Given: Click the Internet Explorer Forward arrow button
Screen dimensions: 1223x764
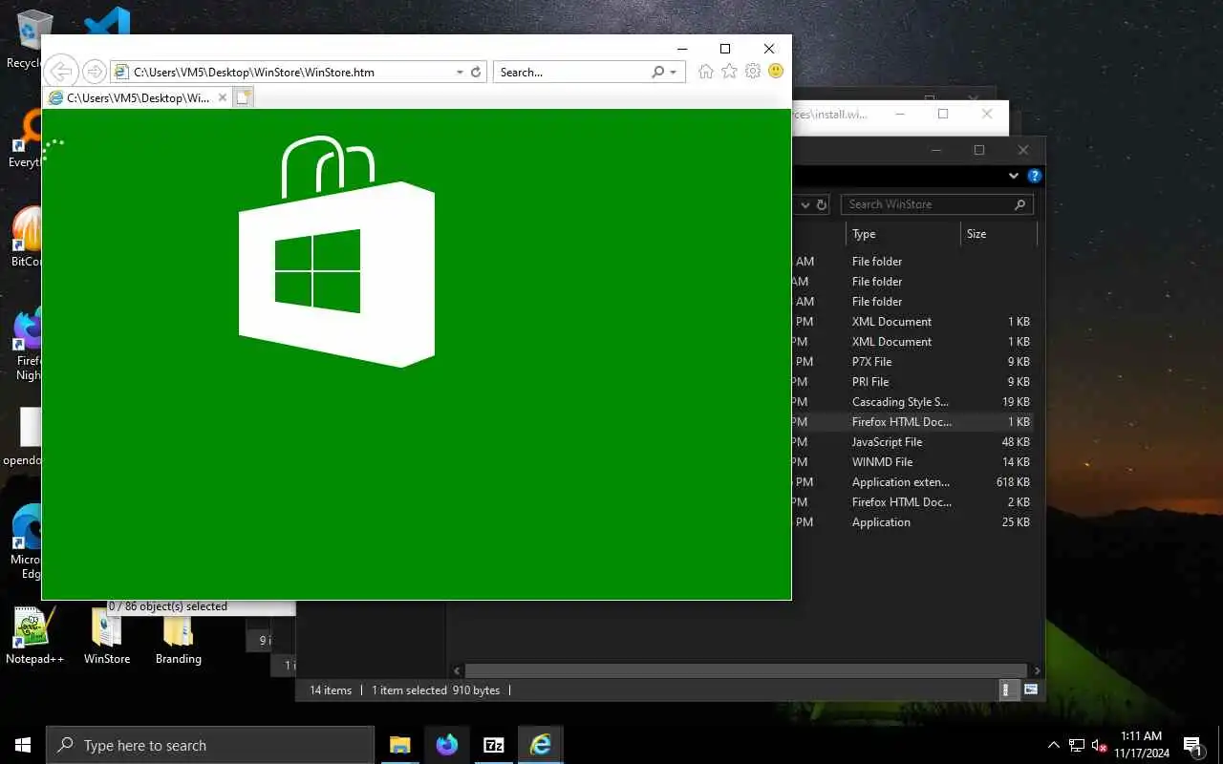Looking at the screenshot, I should (x=94, y=72).
